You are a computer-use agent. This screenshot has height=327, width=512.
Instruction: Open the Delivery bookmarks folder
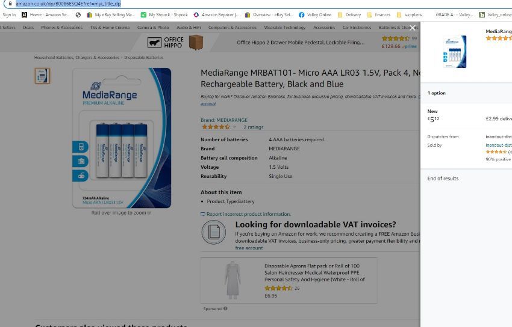(349, 14)
